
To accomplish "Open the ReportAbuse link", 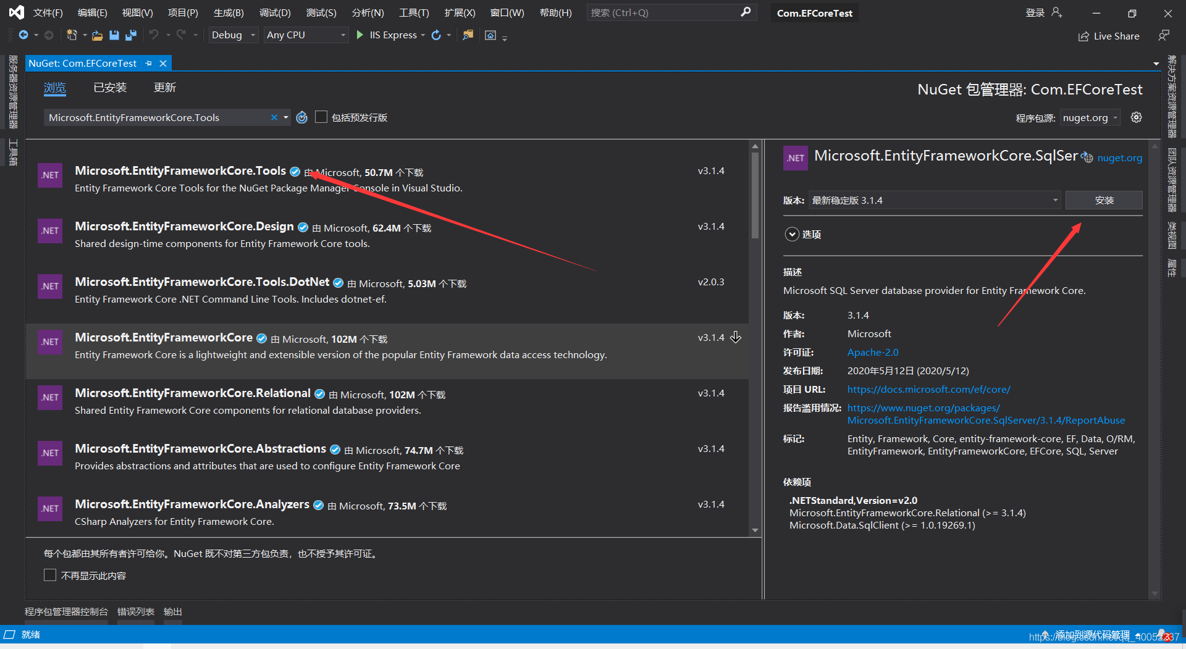I will coord(986,414).
